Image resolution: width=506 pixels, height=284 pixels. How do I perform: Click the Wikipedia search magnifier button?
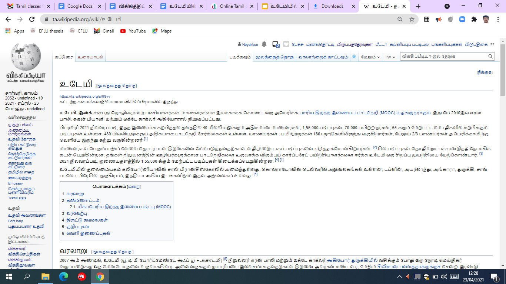(x=490, y=57)
